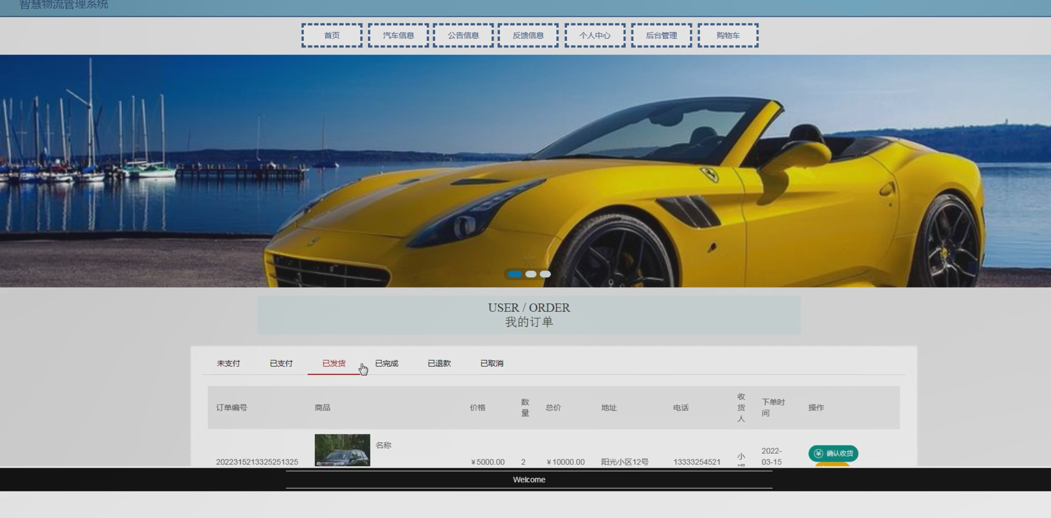Open 公告信息 navigation item
The image size is (1051, 518).
point(463,35)
